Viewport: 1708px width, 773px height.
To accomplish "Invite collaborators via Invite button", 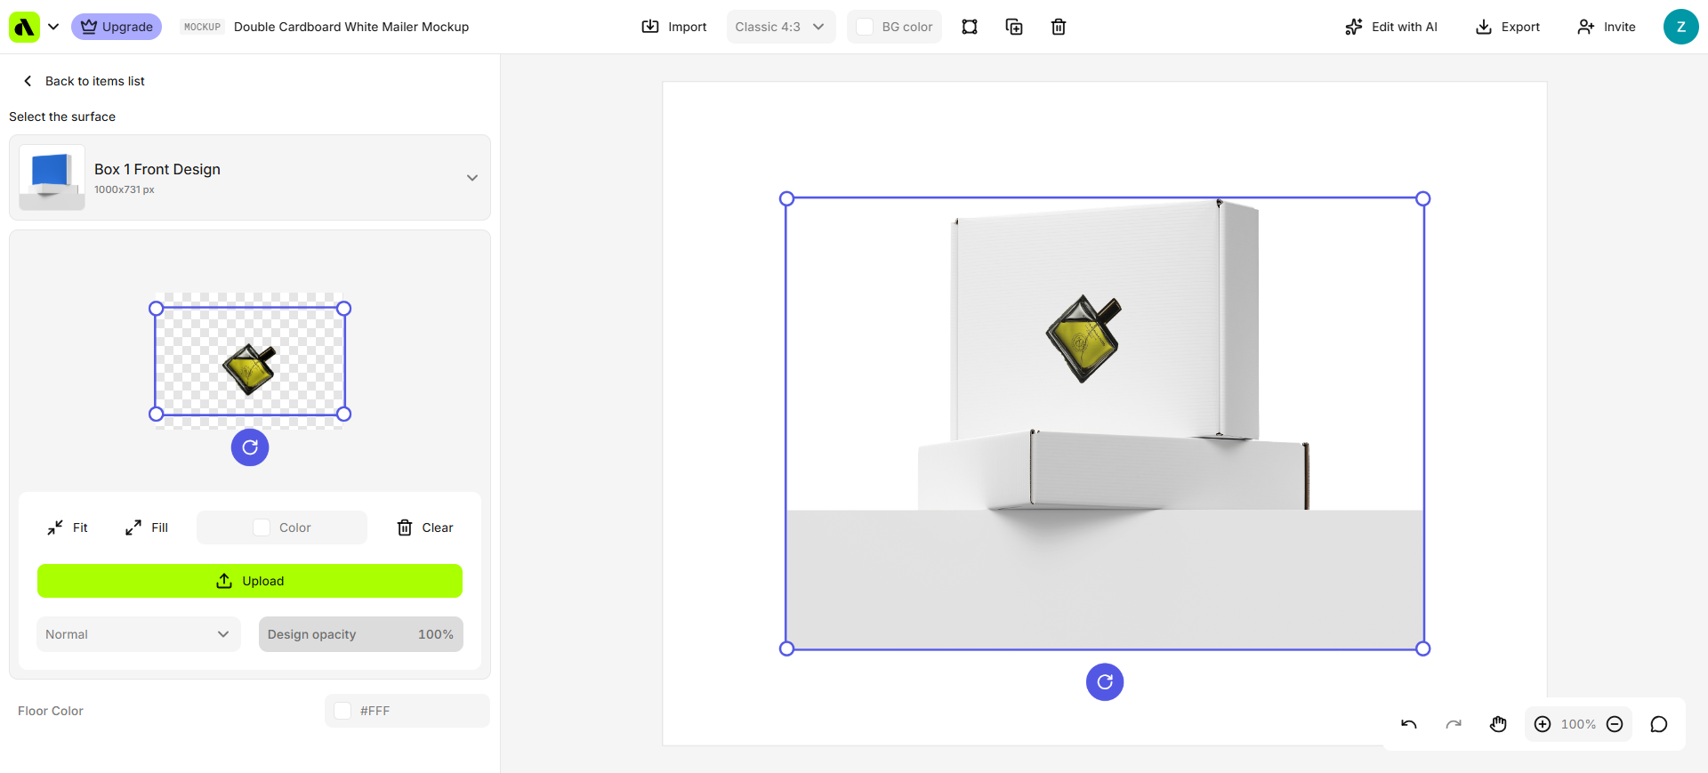I will point(1607,27).
